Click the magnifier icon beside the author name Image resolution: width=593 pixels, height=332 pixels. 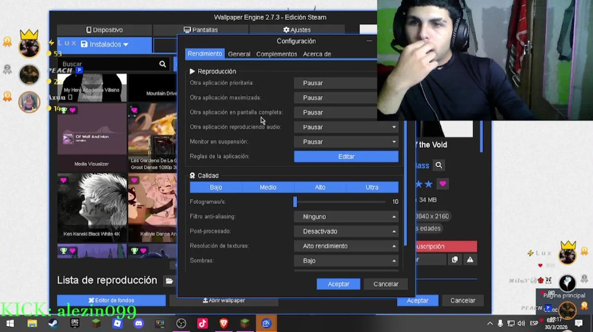[x=439, y=165]
